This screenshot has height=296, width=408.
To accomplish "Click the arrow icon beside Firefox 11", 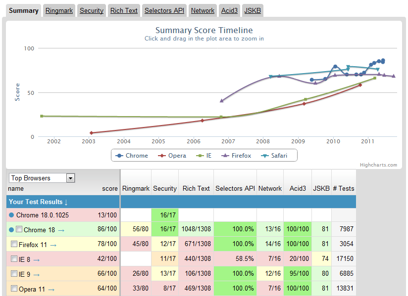I will coord(53,245).
